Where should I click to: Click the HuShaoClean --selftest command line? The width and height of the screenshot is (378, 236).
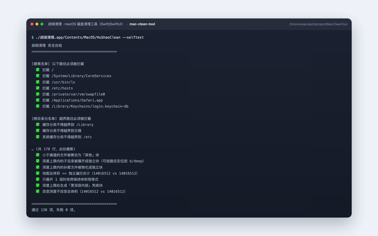tap(88, 37)
